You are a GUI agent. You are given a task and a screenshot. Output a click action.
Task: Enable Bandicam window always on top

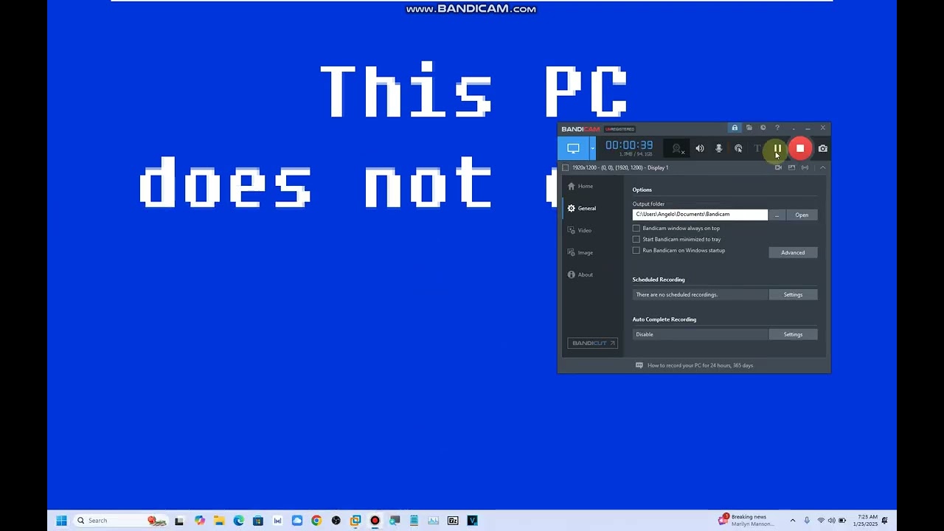click(636, 228)
